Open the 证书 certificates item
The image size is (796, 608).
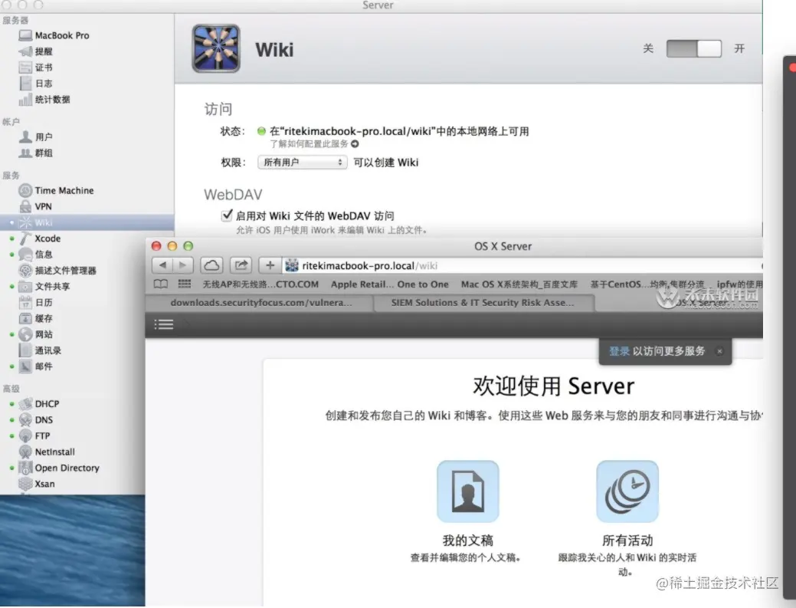[35, 67]
